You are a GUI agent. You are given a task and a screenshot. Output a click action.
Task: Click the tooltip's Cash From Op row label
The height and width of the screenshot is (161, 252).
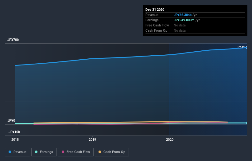[x=156, y=30]
